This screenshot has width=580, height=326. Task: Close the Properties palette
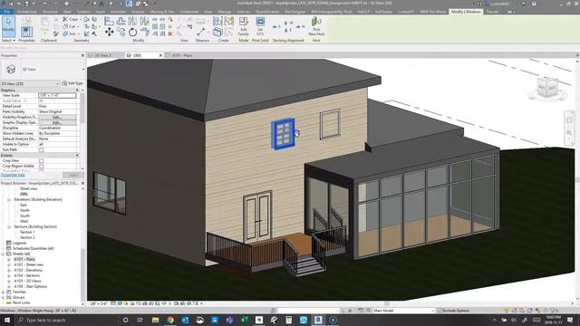coord(82,55)
